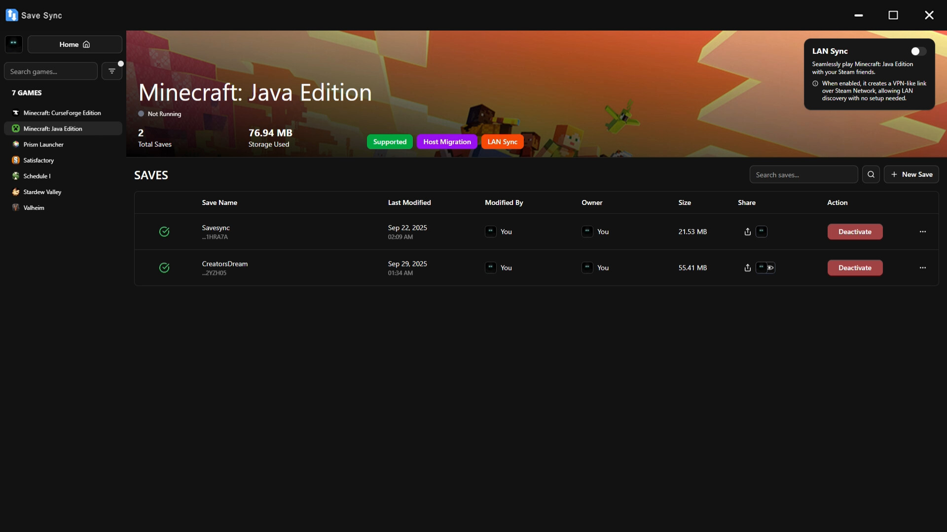Click the search magnifier next to Search saves

point(871,174)
